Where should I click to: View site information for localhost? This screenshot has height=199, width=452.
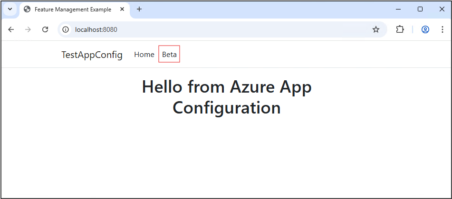click(x=66, y=29)
